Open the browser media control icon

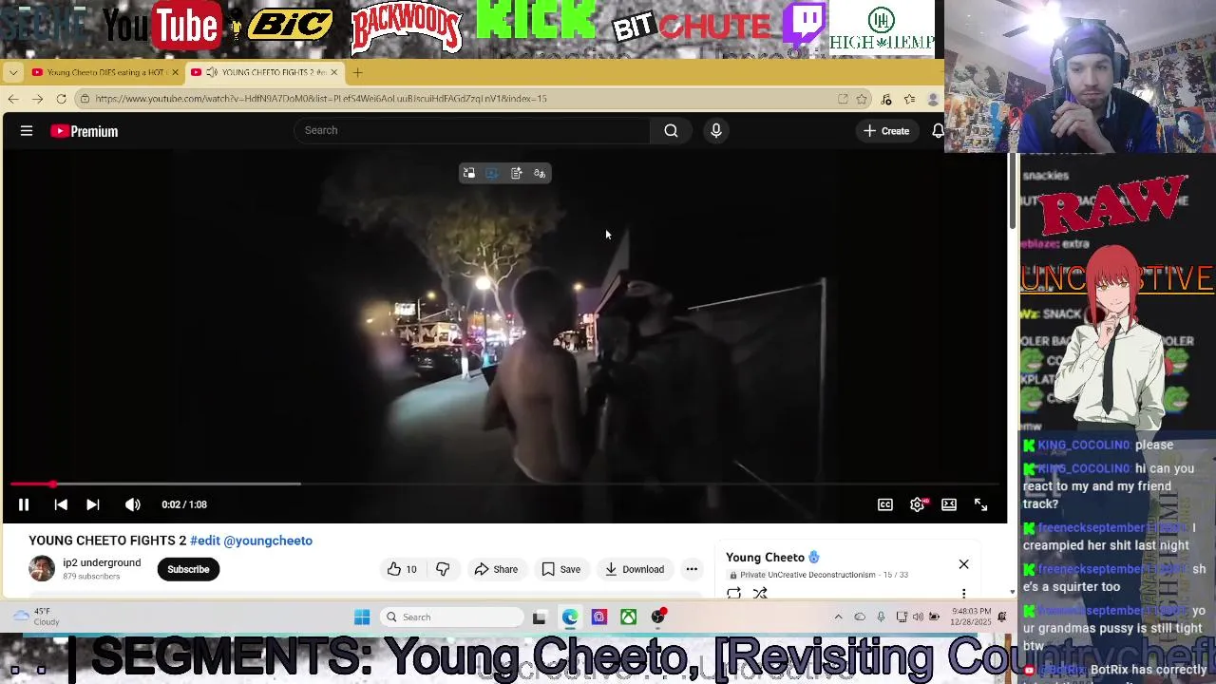tap(886, 99)
